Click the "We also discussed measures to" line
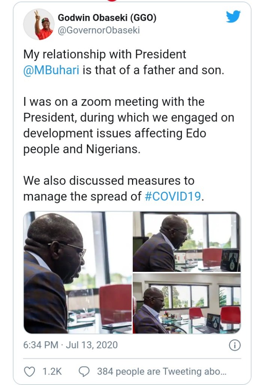Screen dimensions: 264x385 click(109, 180)
